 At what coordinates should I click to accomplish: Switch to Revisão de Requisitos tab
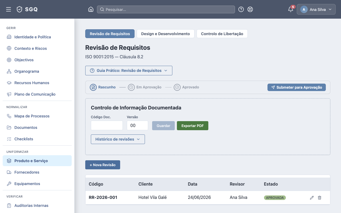[110, 34]
